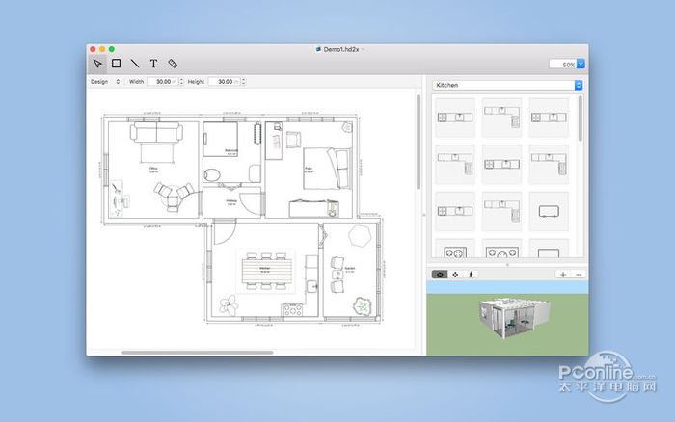Pick the four-burner stove item in library
The image size is (675, 422).
pos(455,250)
